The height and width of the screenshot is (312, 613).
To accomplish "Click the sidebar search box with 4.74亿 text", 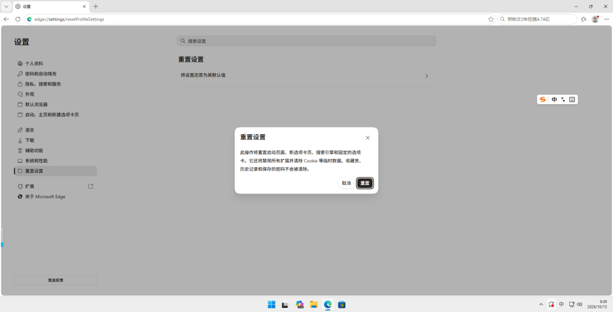I will 537,19.
